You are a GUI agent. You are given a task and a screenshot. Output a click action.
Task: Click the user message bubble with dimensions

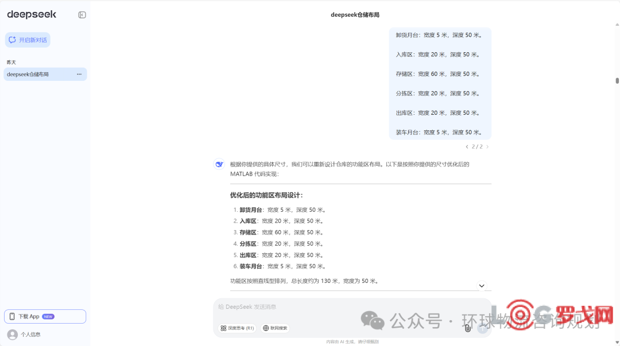[x=440, y=84]
